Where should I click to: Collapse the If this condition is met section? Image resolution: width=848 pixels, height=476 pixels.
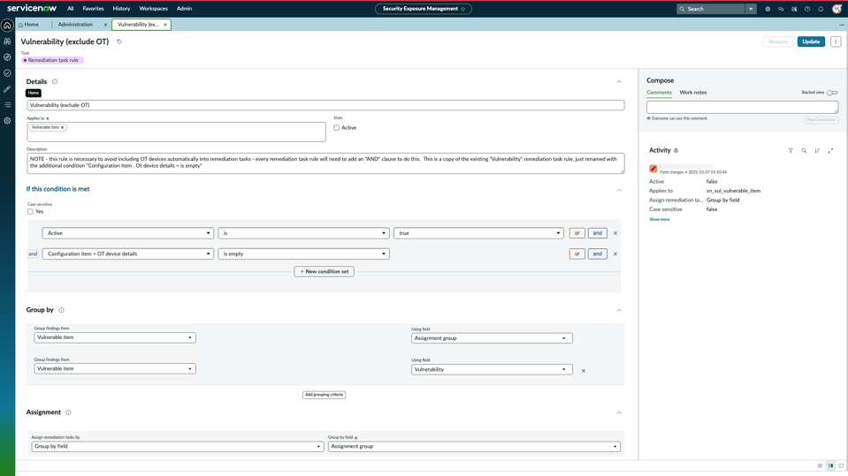619,190
